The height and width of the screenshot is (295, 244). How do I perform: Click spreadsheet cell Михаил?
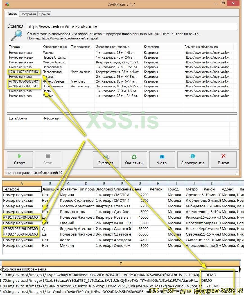[68, 246]
